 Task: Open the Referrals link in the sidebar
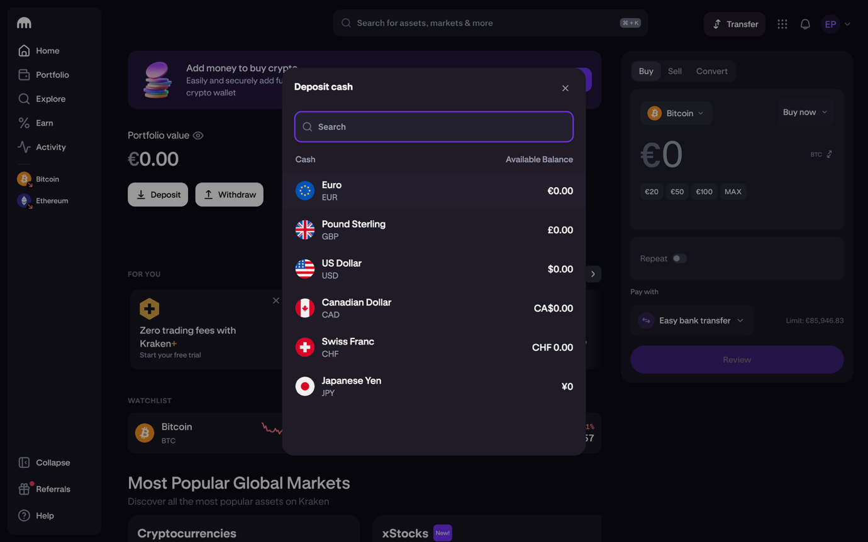[53, 489]
